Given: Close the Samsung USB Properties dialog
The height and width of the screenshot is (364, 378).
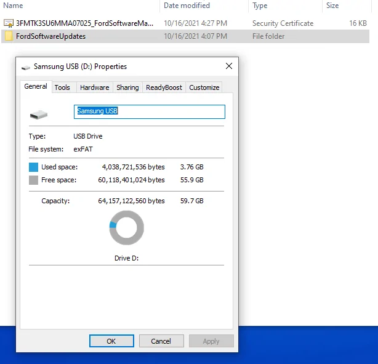Looking at the screenshot, I should pos(229,66).
